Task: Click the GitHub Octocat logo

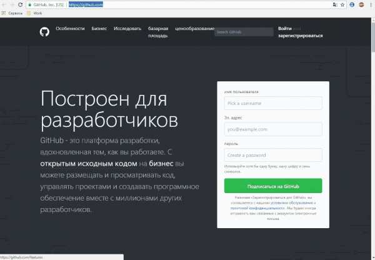Action: coord(44,31)
